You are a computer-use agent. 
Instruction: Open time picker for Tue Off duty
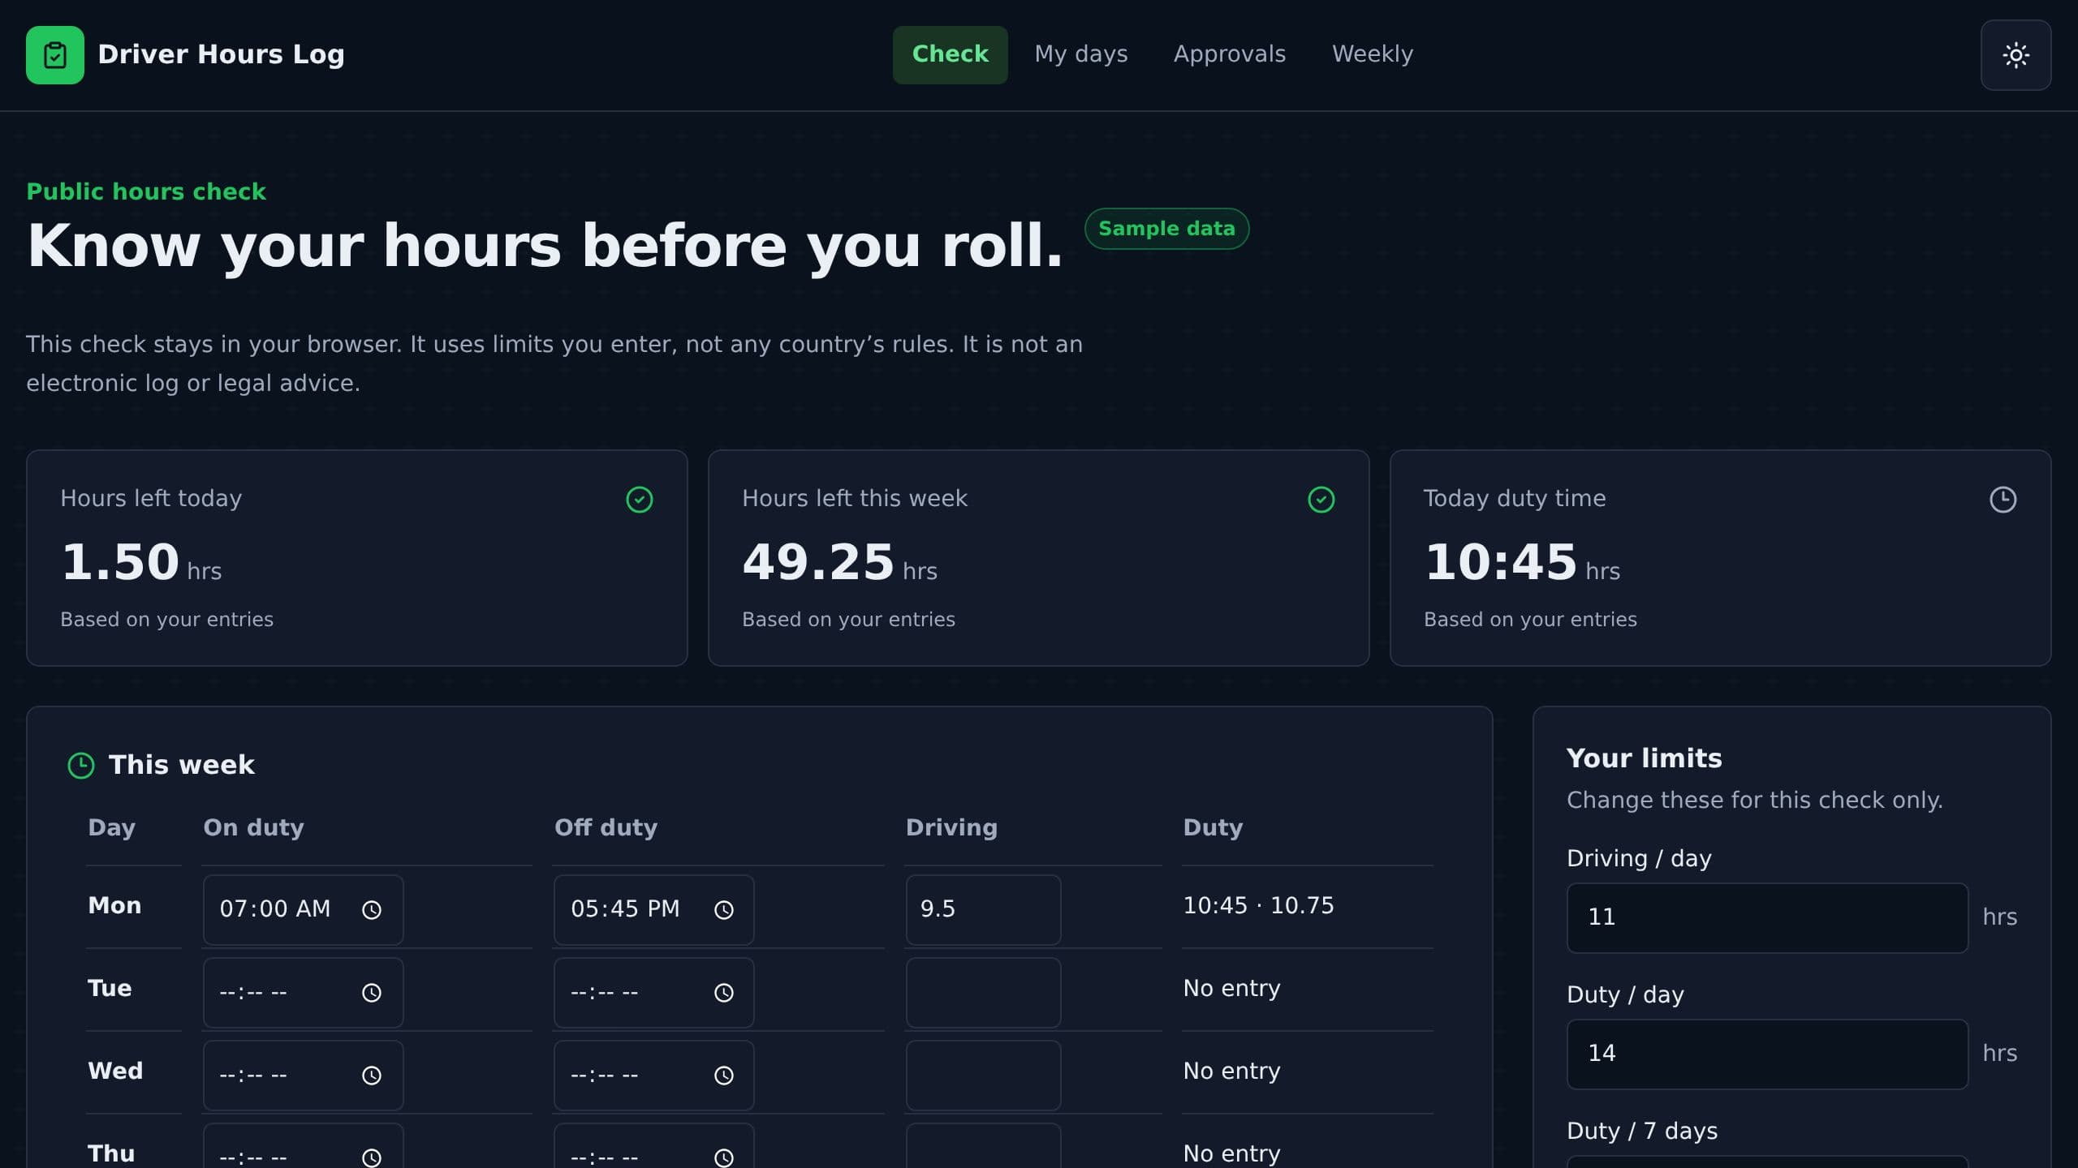(x=723, y=993)
